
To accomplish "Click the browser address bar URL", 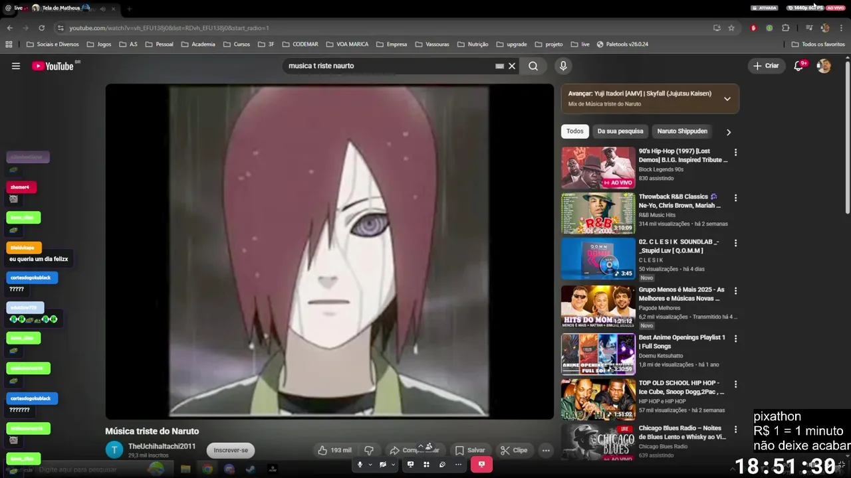I will 170,28.
